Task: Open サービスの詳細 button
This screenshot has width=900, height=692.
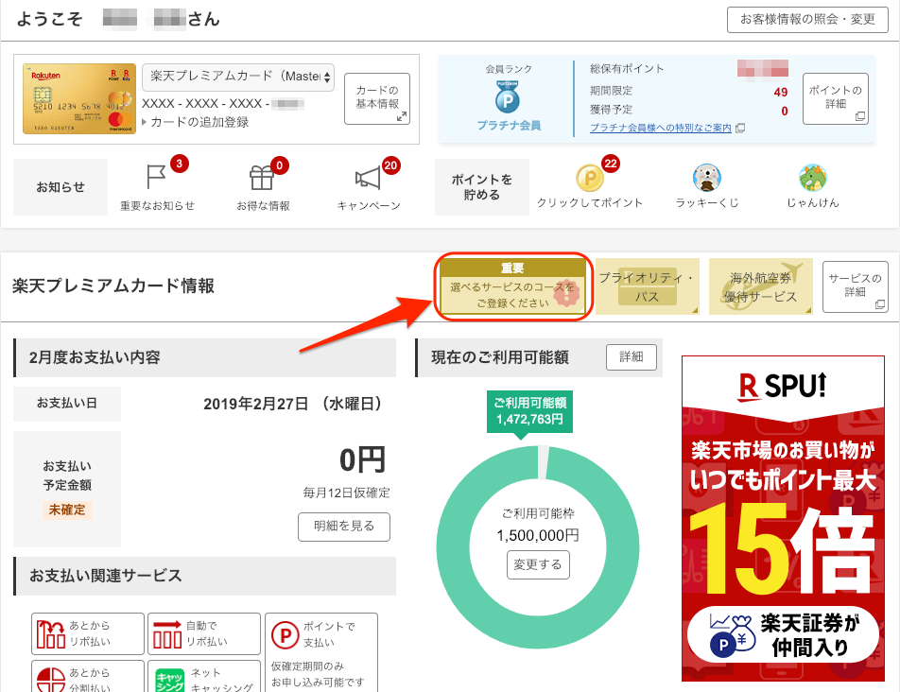Action: [x=856, y=286]
